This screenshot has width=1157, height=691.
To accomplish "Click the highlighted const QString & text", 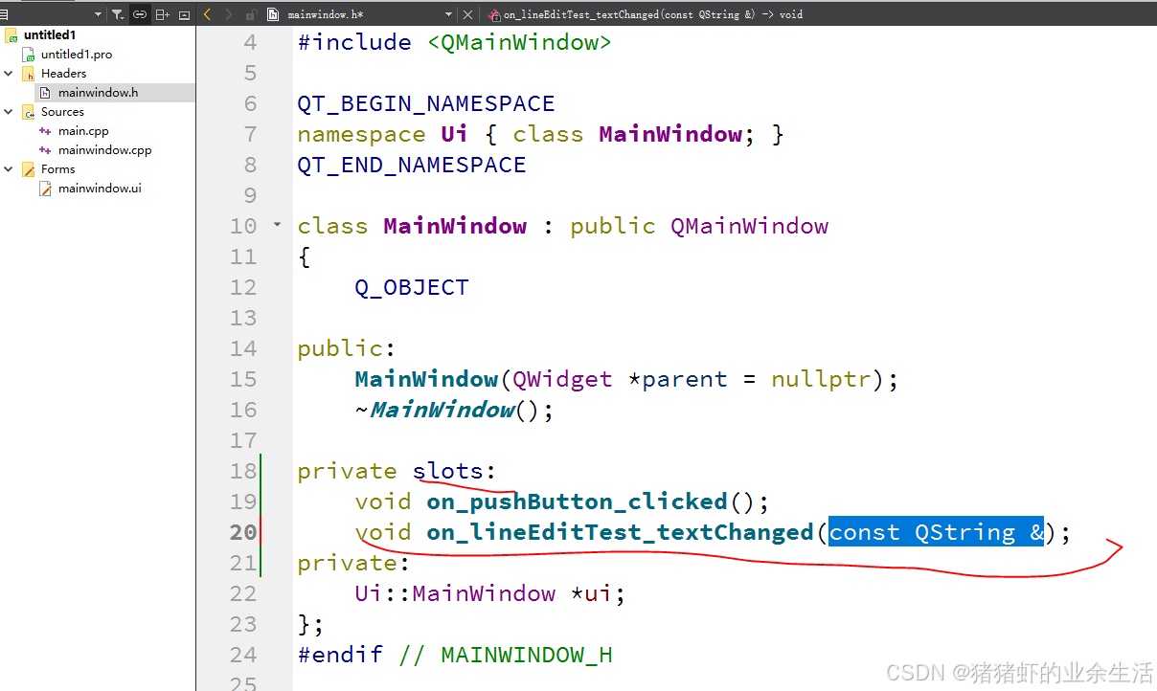I will (x=936, y=532).
